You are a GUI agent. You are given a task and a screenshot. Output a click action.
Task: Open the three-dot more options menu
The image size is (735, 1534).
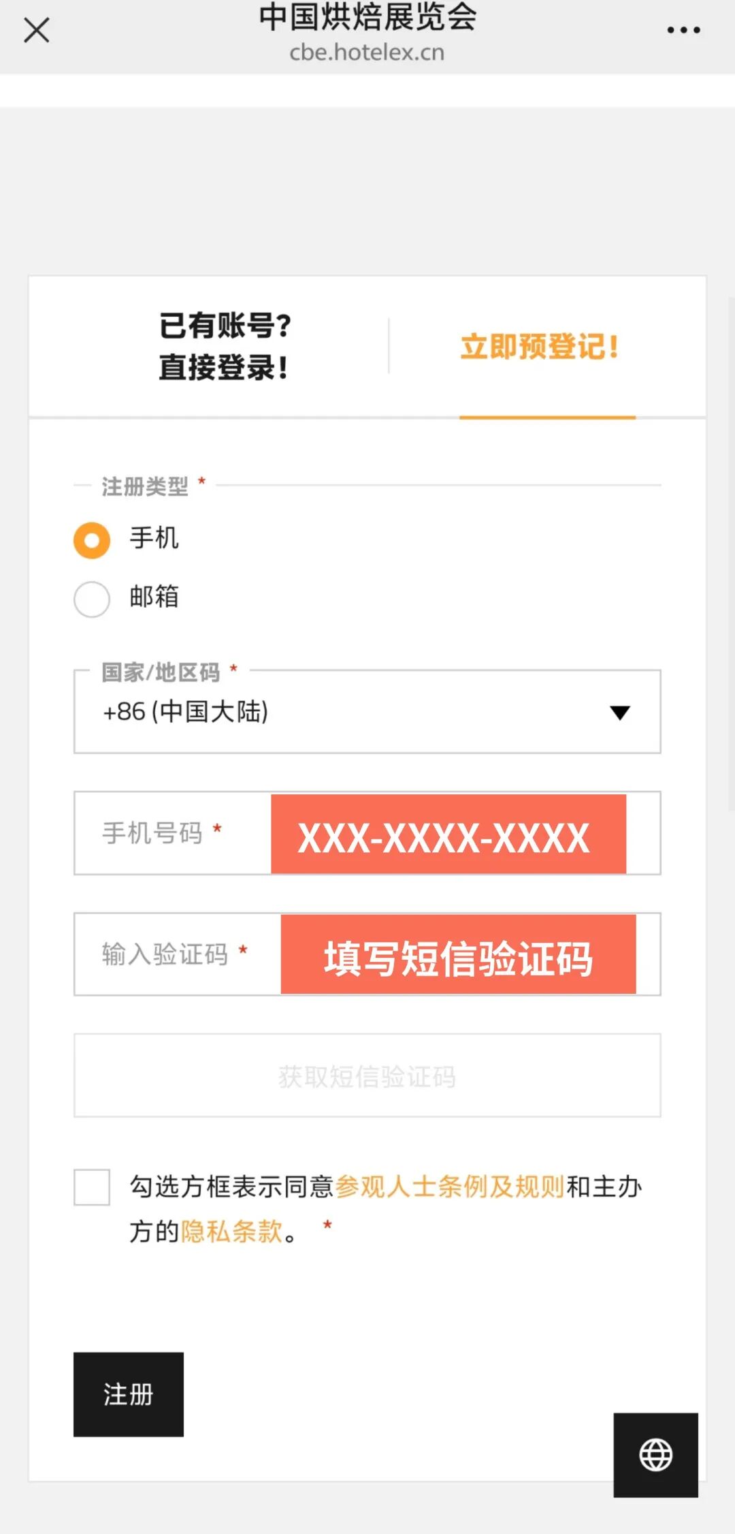click(x=683, y=31)
